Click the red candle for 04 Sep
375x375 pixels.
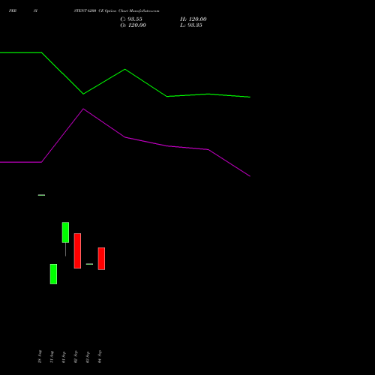[101, 259]
